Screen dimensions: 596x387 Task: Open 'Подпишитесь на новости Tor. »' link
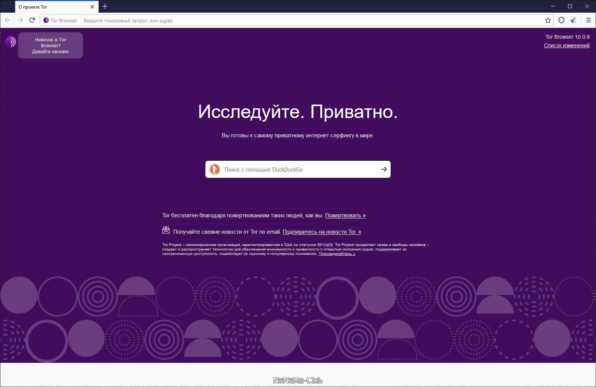[322, 232]
